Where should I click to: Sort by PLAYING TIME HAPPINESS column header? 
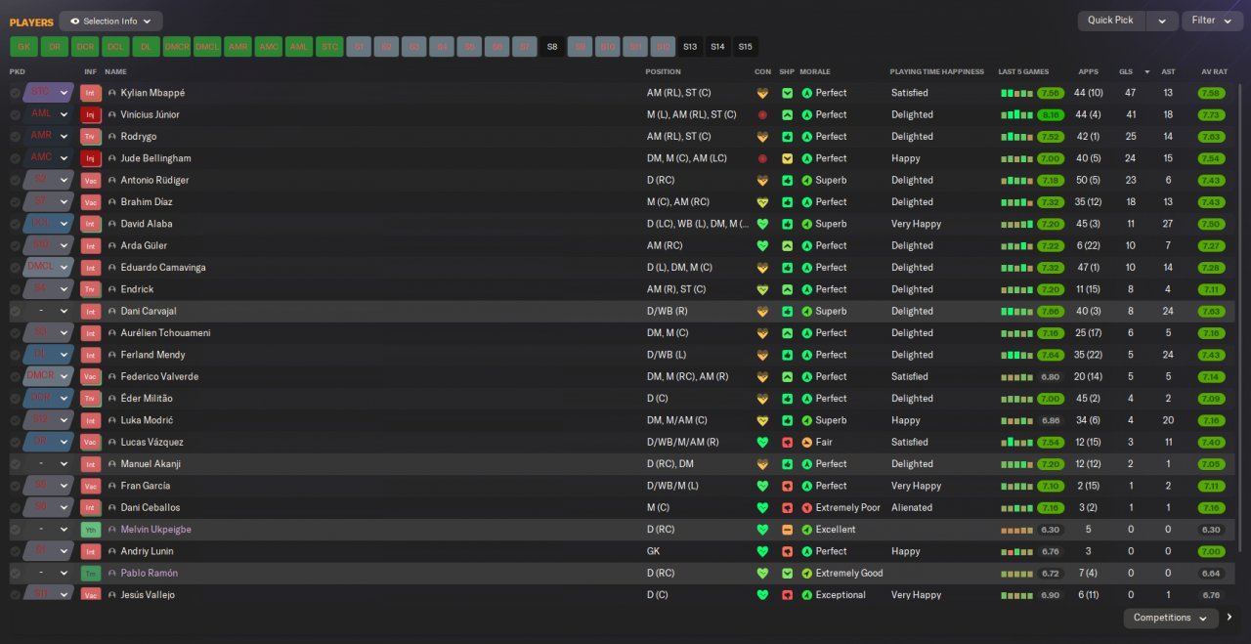click(x=936, y=71)
